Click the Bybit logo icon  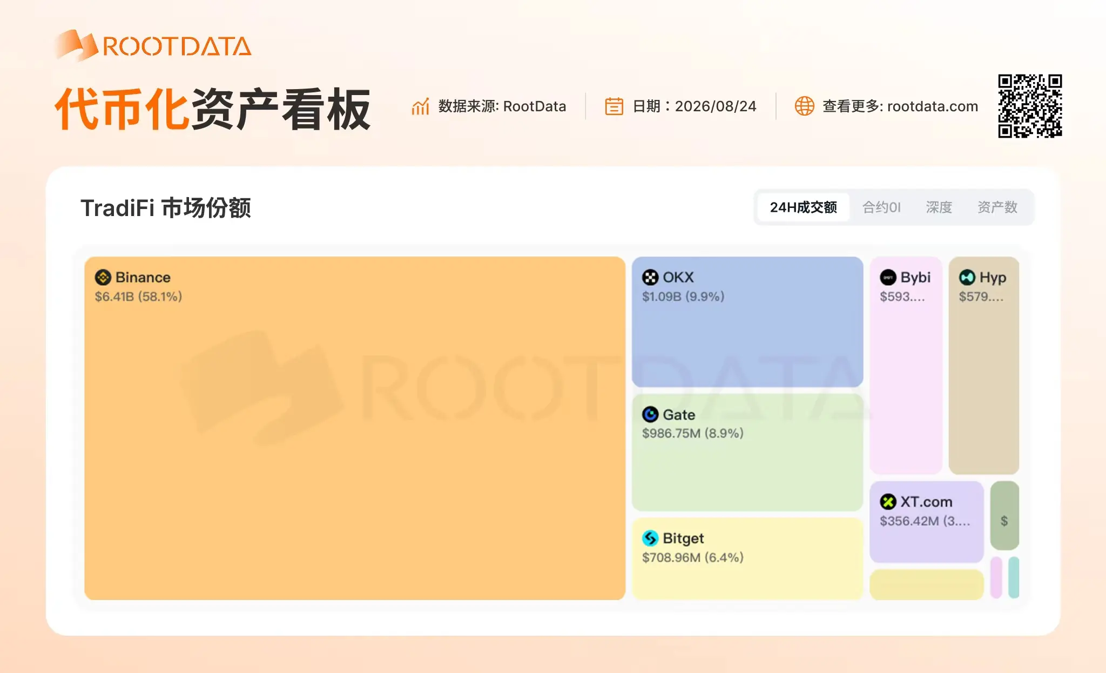pos(888,278)
